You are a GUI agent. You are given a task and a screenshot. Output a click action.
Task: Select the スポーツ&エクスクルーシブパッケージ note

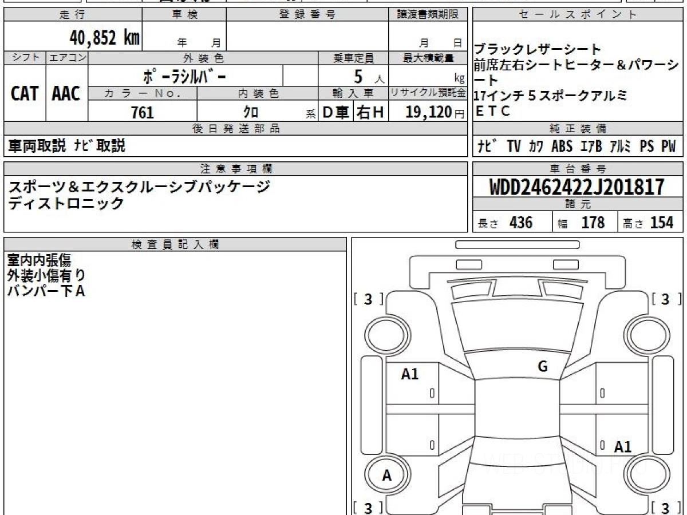(139, 186)
